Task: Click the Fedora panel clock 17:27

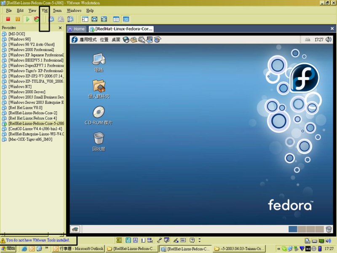Action: (x=319, y=40)
